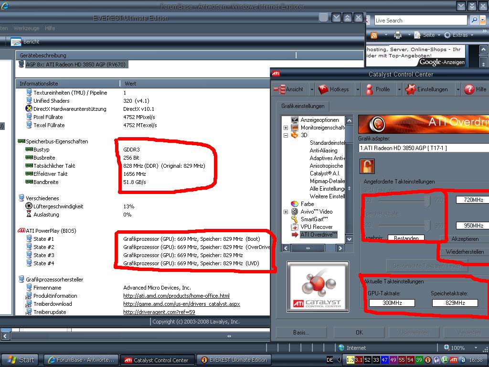Select ATI Overdrive in the tree

point(319,234)
